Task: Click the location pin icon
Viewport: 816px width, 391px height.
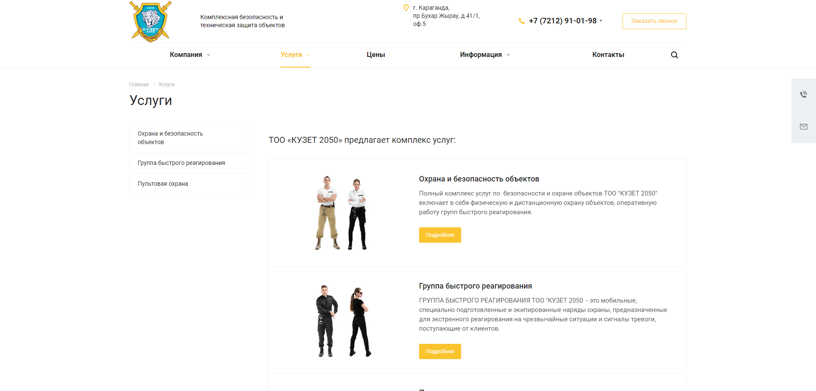Action: click(x=406, y=8)
